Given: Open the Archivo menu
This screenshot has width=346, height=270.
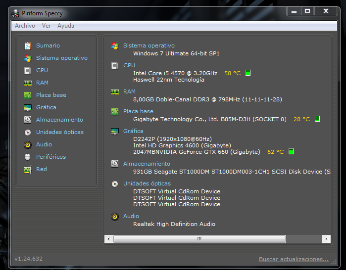Looking at the screenshot, I should coord(25,26).
